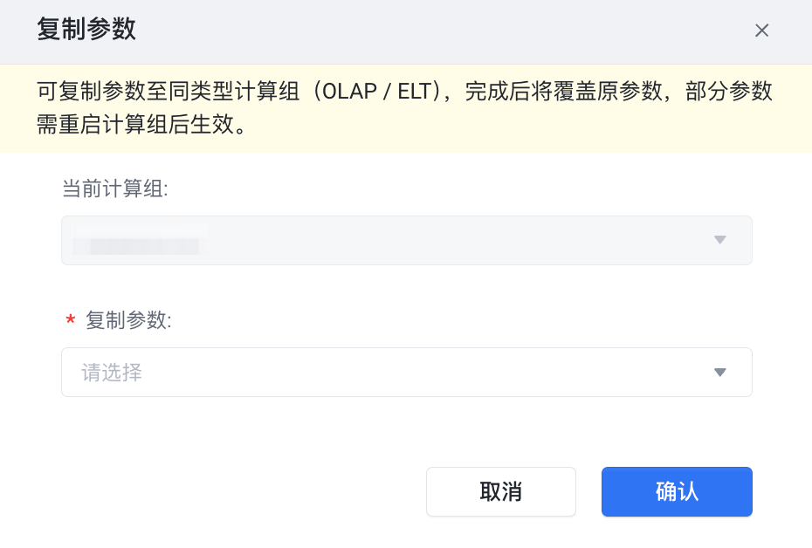Click the 复制参数 field label
The height and width of the screenshot is (548, 812).
tap(128, 320)
